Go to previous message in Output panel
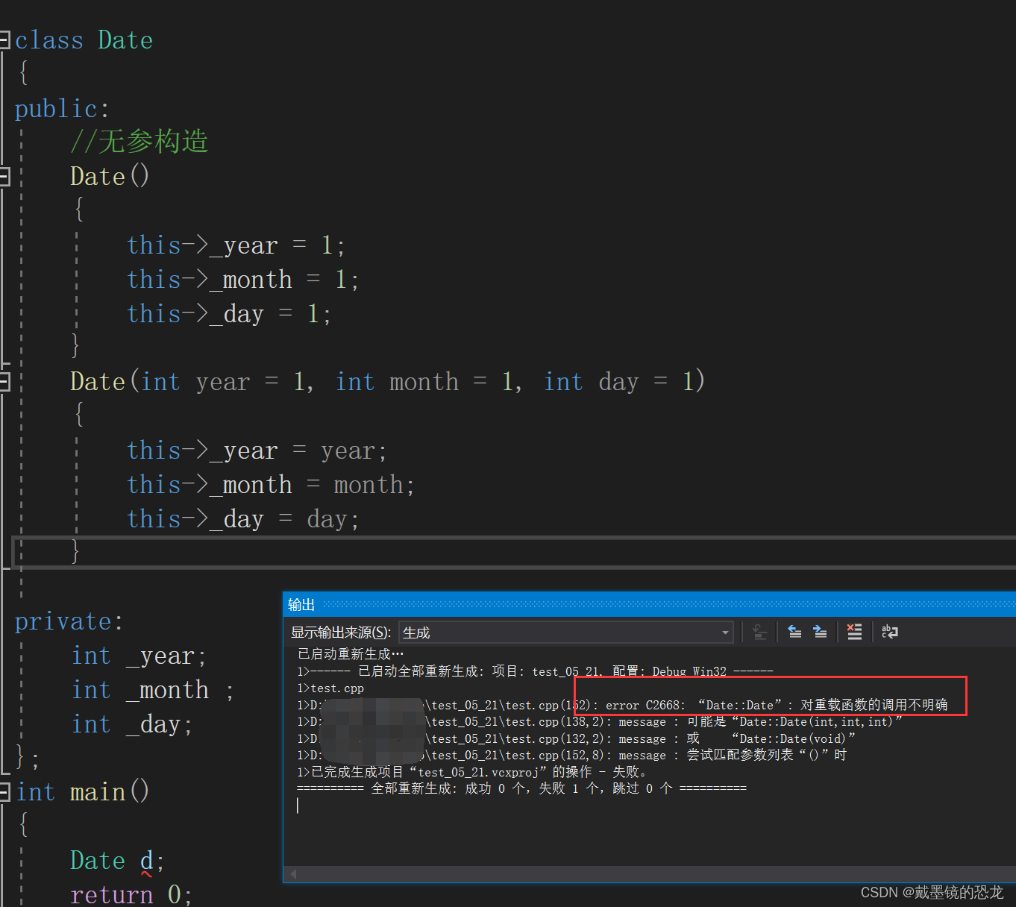1016x907 pixels. pos(795,633)
